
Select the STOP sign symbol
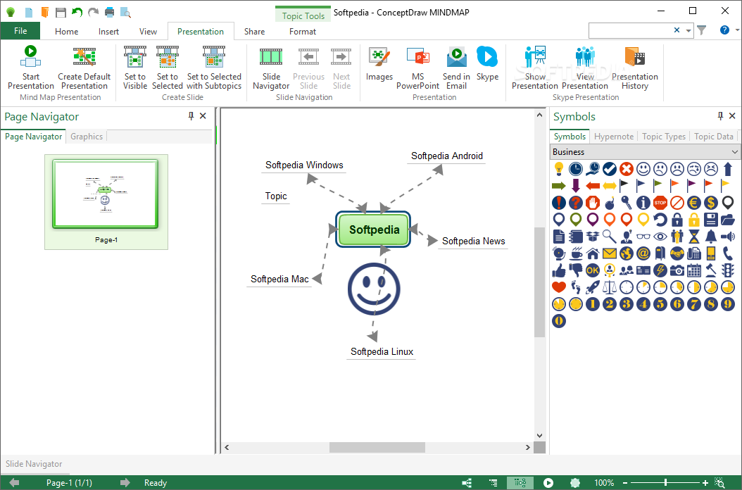(660, 203)
